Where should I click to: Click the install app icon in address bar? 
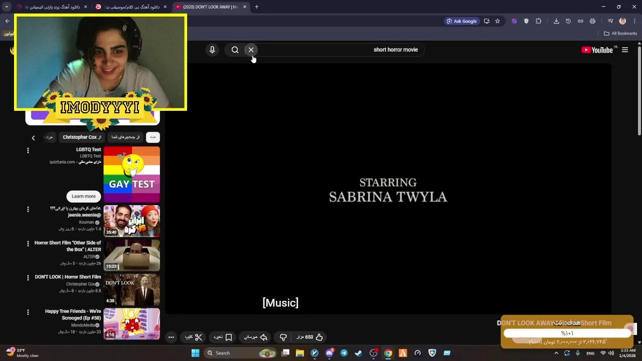(x=487, y=21)
